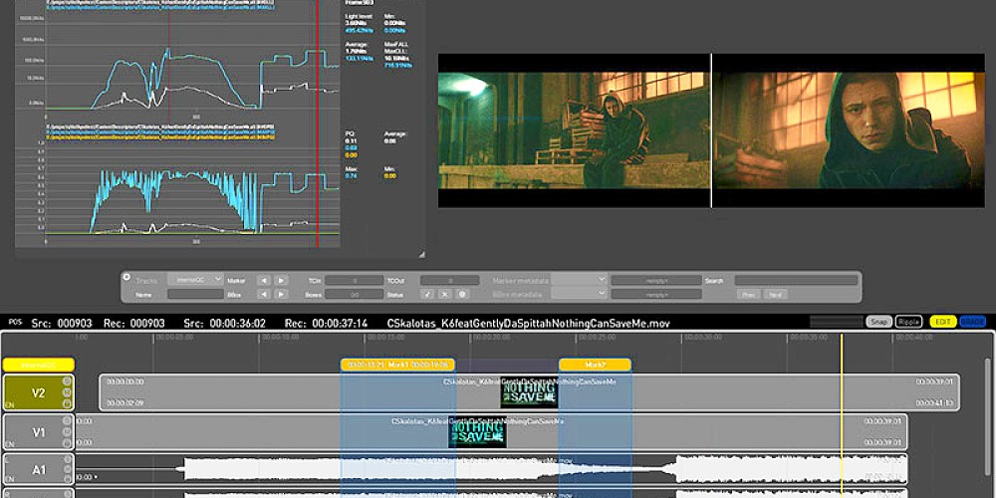
Task: Click the 00:00:30:00 ruler label
Action: pyautogui.click(x=704, y=338)
